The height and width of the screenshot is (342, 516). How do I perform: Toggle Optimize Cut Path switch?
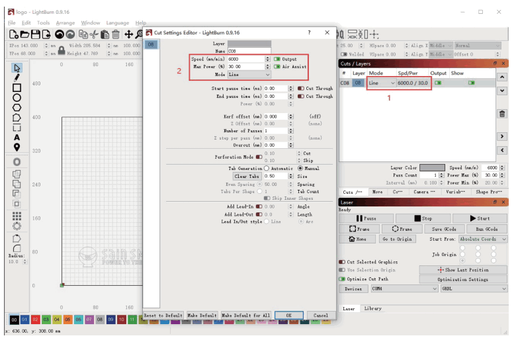342,278
